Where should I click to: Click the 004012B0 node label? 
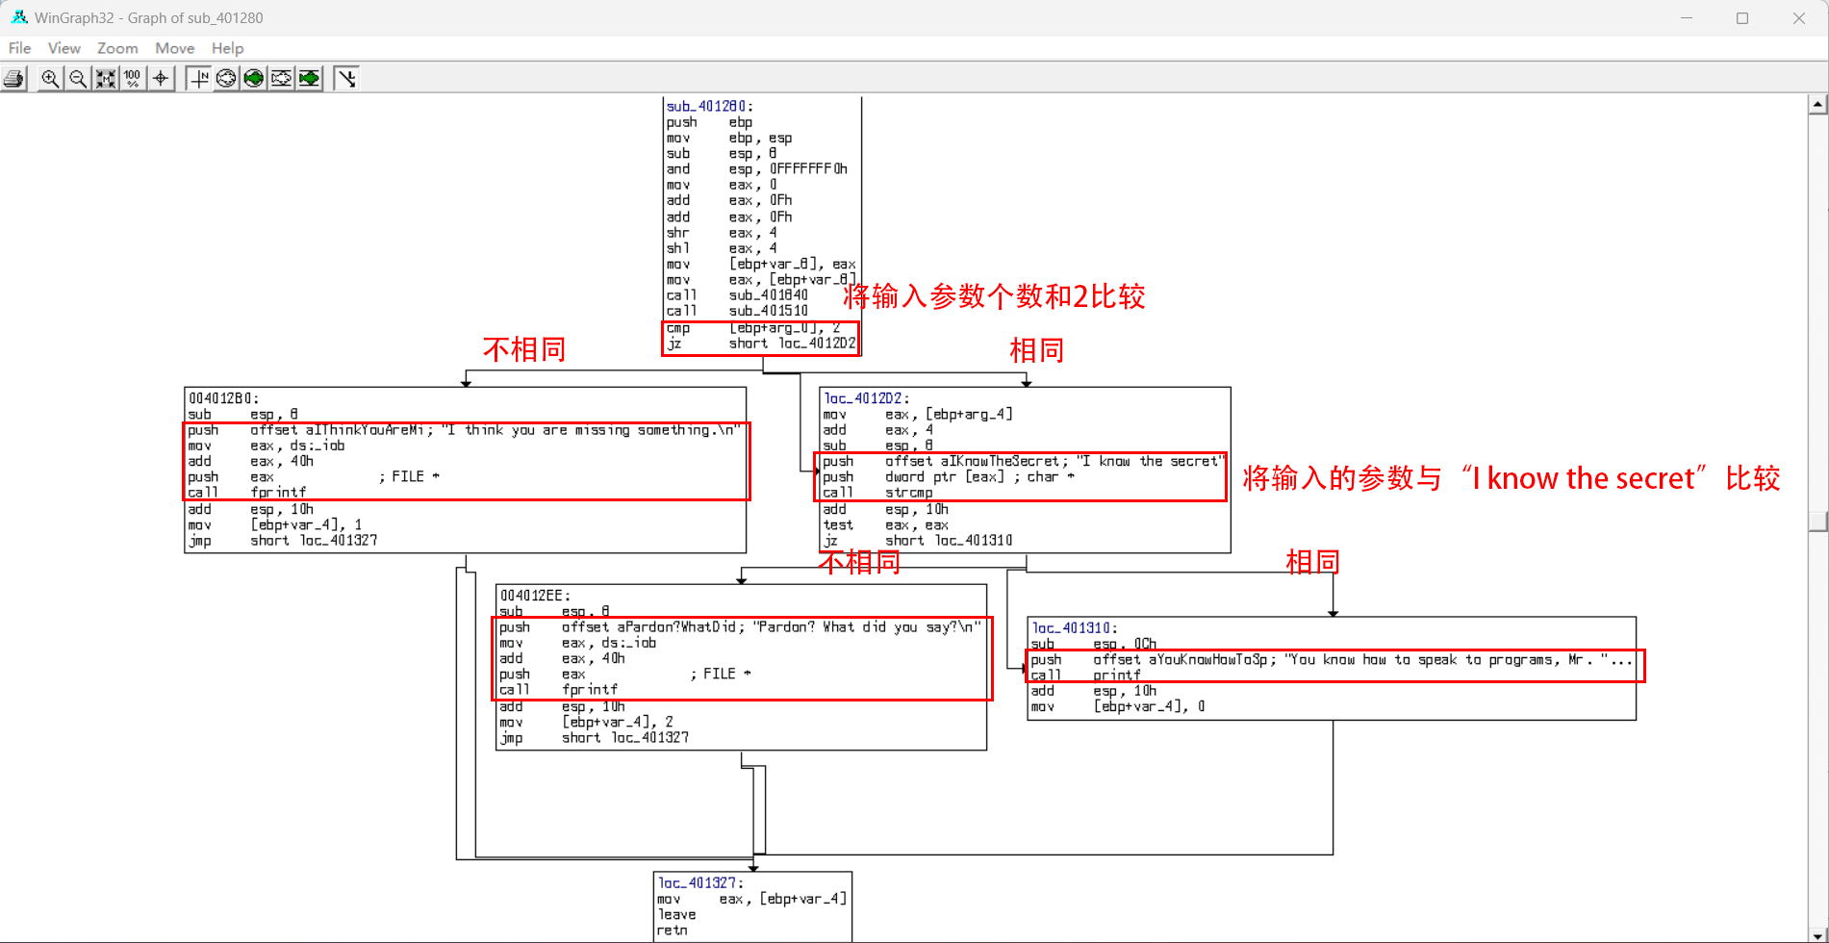point(223,398)
